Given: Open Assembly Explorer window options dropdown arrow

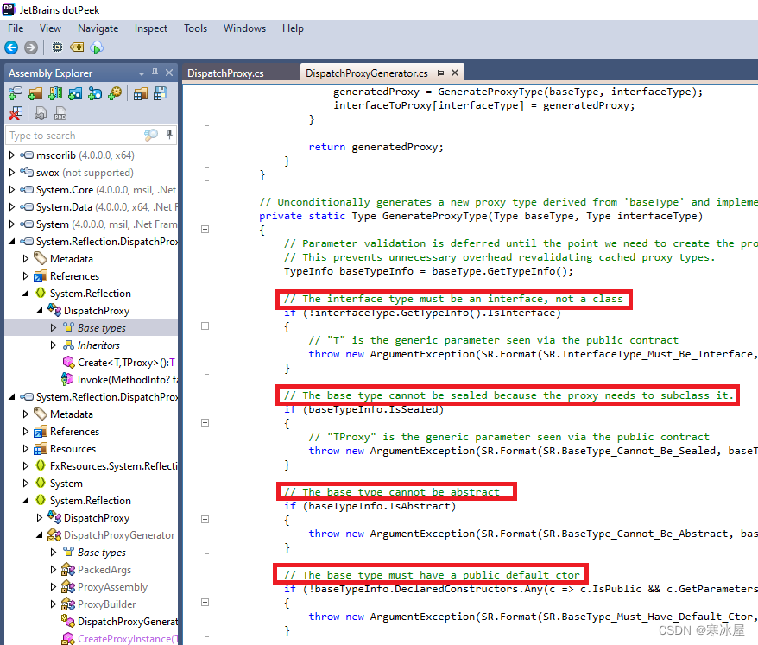Looking at the screenshot, I should point(142,73).
